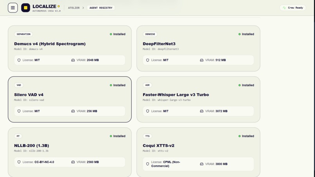
Task: Go to ATELIER breadcrumb
Action: coord(74,8)
